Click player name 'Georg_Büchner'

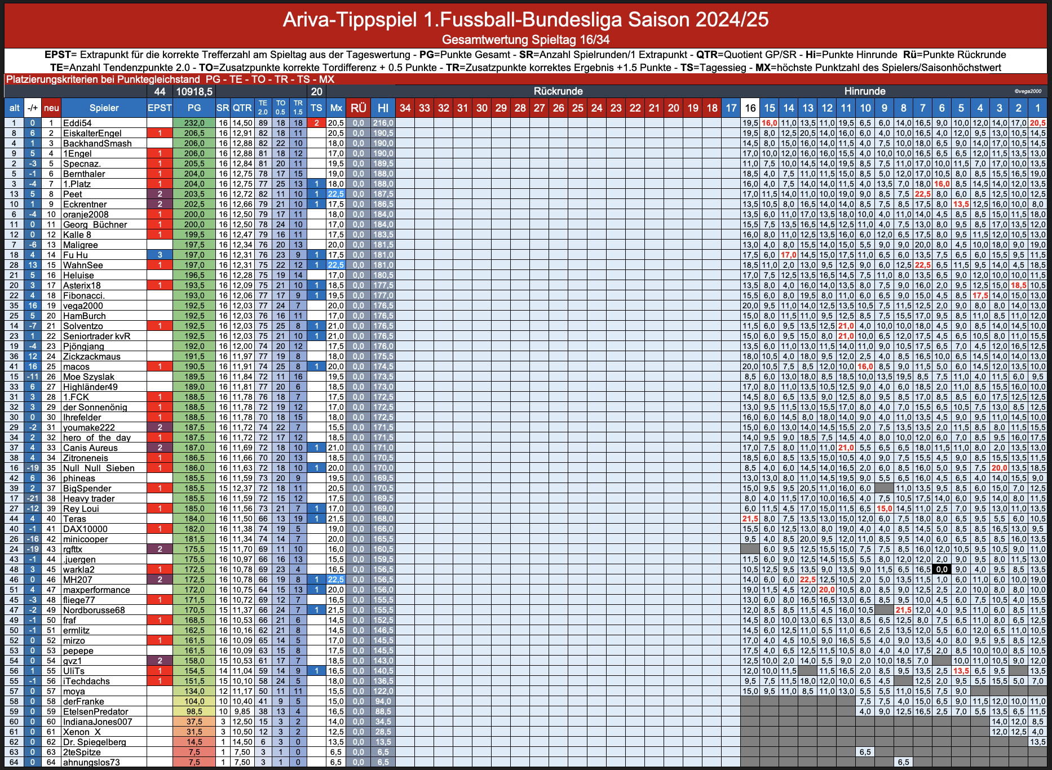(x=95, y=224)
